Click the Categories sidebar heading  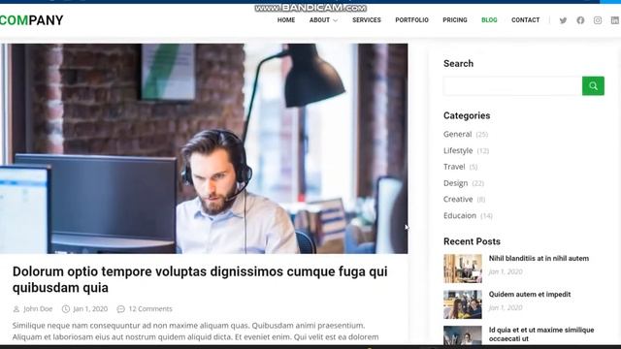[x=467, y=116]
